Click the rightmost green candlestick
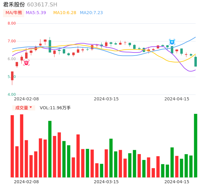 [196, 62]
